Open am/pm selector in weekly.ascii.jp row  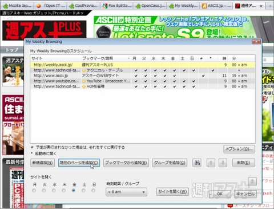[243, 65]
